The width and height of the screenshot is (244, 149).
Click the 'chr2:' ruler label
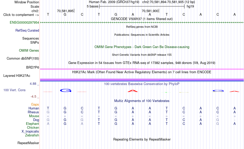click(x=35, y=11)
